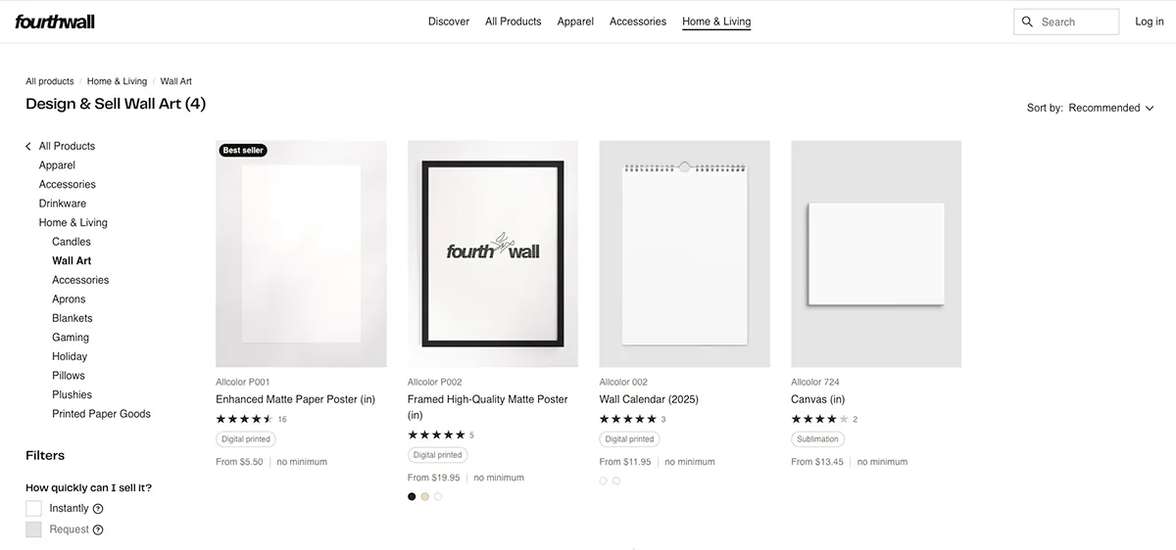Image resolution: width=1176 pixels, height=550 pixels.
Task: Click the help icon beside Instantly
Action: click(98, 509)
